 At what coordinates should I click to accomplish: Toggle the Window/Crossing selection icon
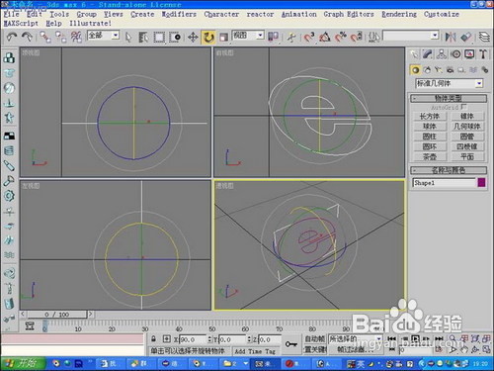tap(175, 37)
